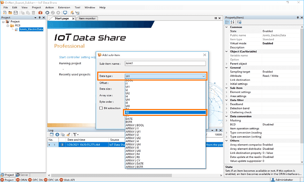This screenshot has width=304, height=182.
Task: Click the last icon in main toolbar
Action: click(78, 13)
